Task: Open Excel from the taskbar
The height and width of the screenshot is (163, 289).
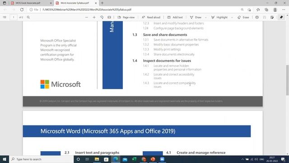Action: [x=134, y=159]
